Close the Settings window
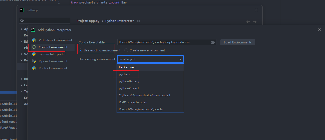 click(x=256, y=10)
